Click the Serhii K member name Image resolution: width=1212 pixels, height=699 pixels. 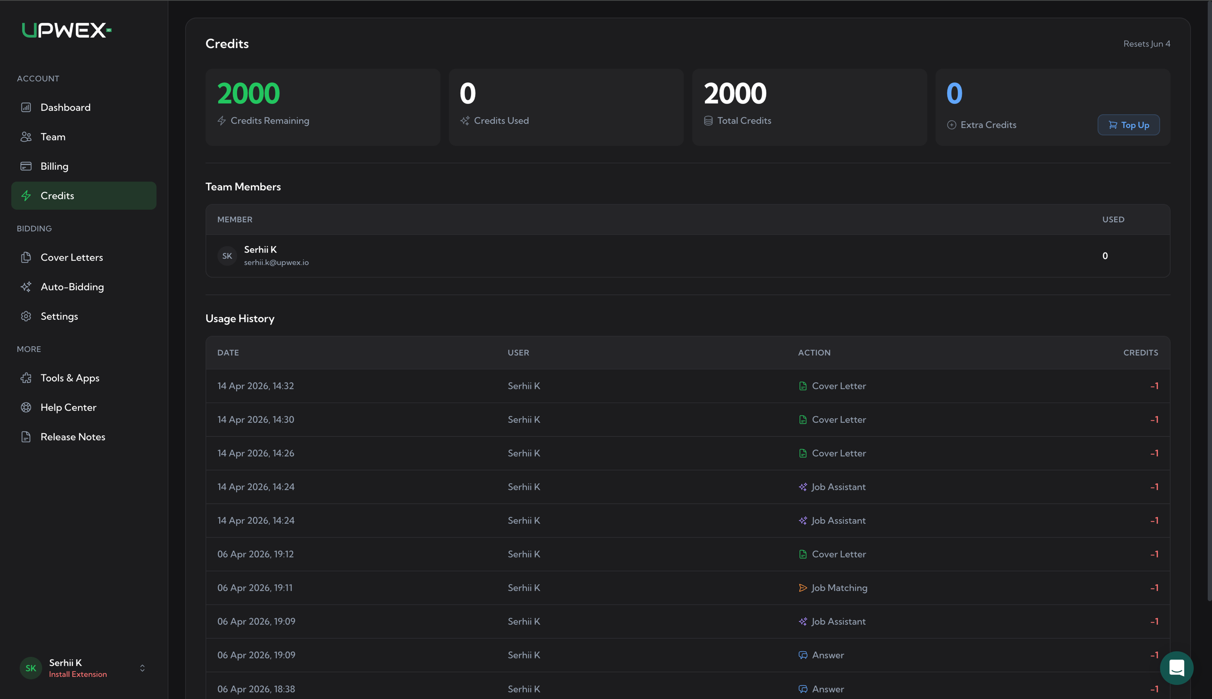[260, 249]
